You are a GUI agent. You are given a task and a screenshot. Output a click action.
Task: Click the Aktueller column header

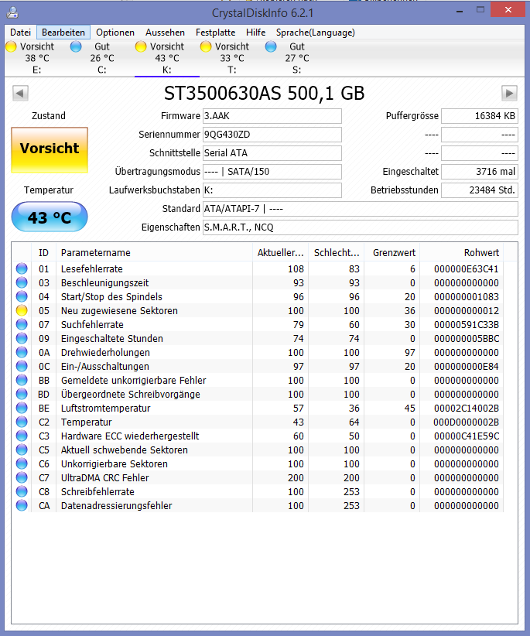280,253
